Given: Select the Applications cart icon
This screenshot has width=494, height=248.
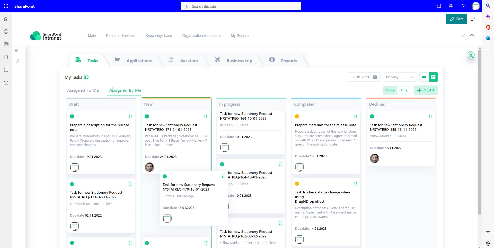Looking at the screenshot, I should [x=117, y=59].
